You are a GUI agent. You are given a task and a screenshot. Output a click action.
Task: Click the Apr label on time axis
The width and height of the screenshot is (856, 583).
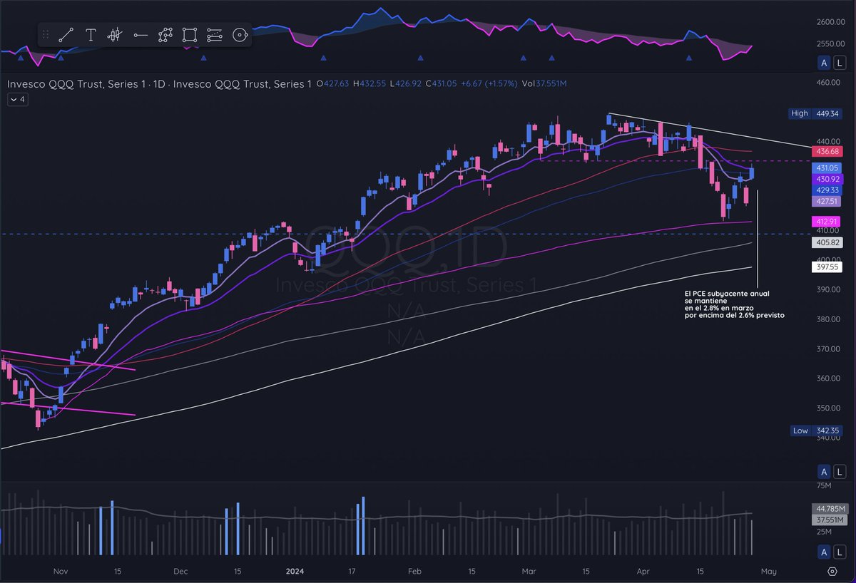tap(643, 572)
